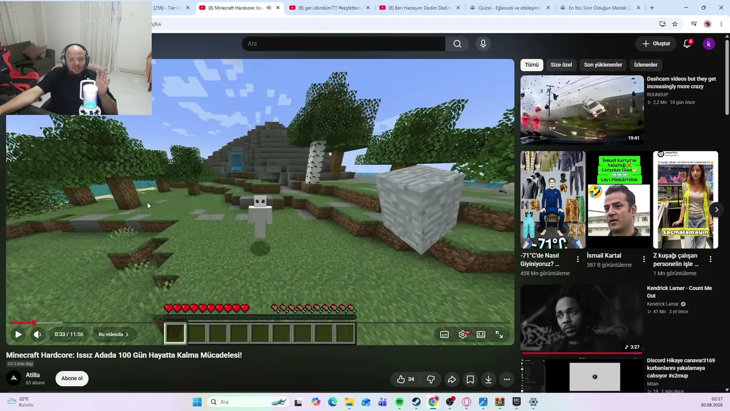Show next Shorts with the right arrow
Image resolution: width=730 pixels, height=411 pixels.
(x=716, y=209)
